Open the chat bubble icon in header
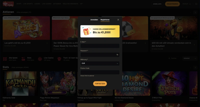This screenshot has width=200, height=107. point(196,4)
